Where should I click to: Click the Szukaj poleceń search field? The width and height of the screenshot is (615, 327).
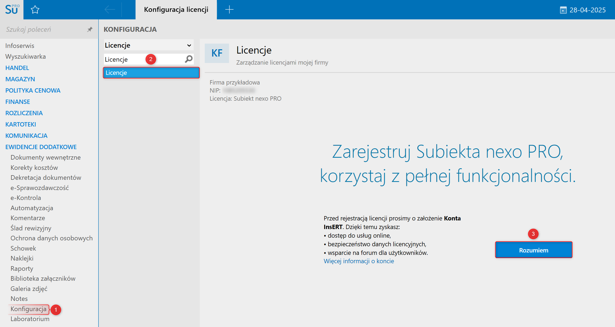[43, 29]
